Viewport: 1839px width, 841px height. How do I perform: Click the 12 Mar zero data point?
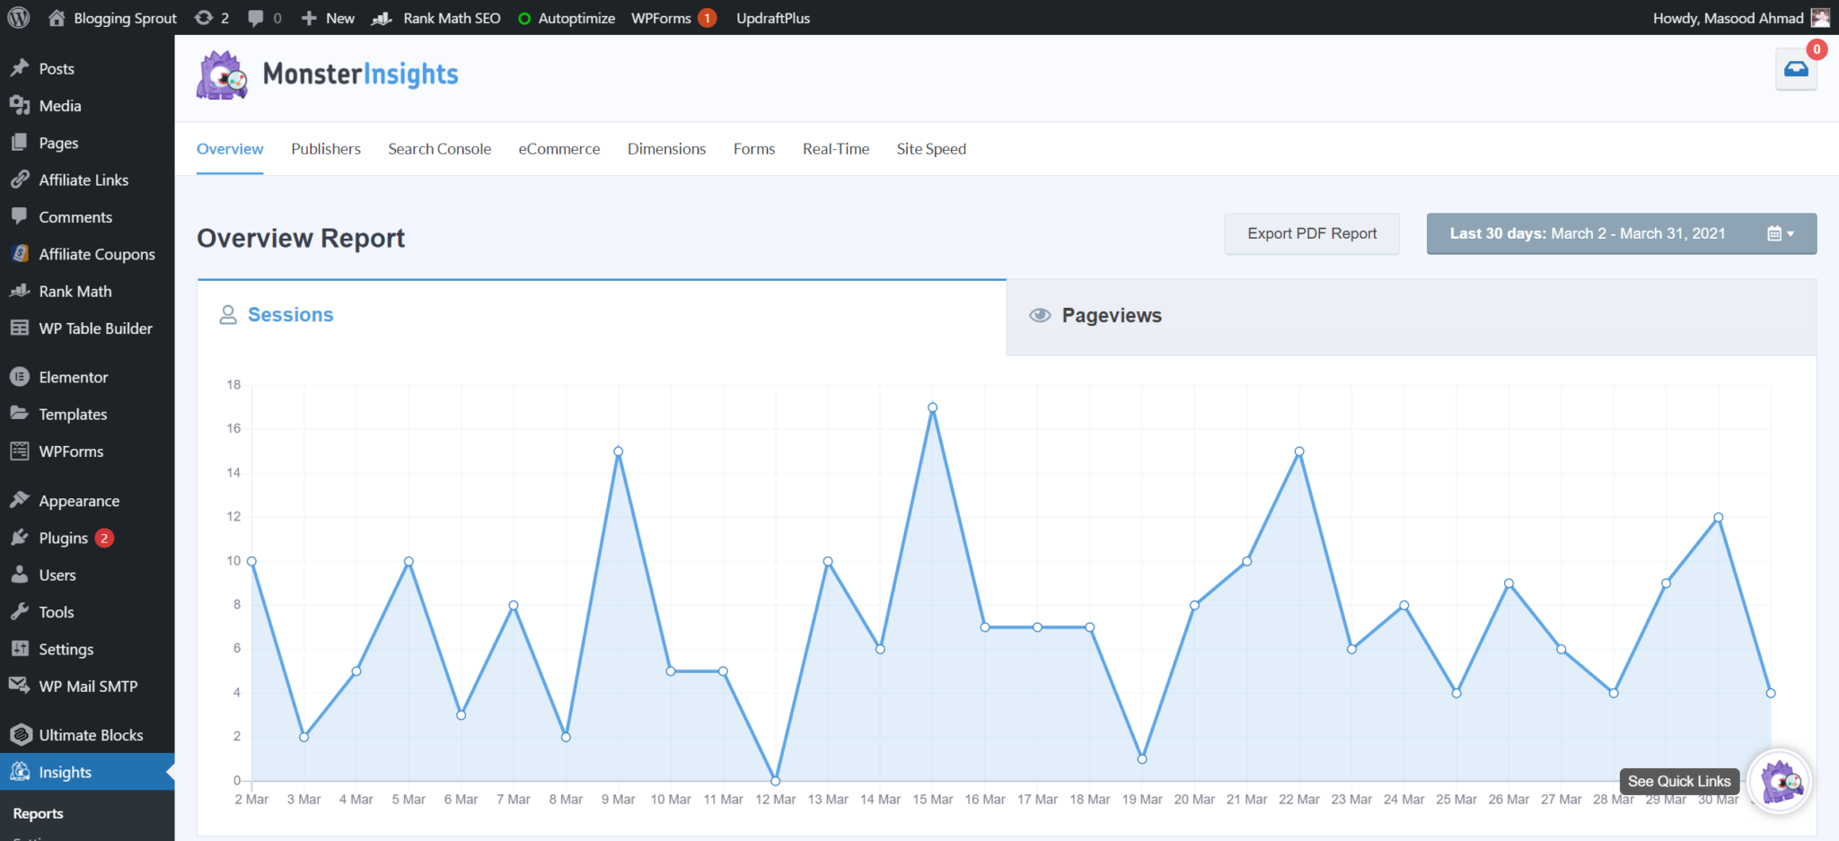pyautogui.click(x=776, y=781)
